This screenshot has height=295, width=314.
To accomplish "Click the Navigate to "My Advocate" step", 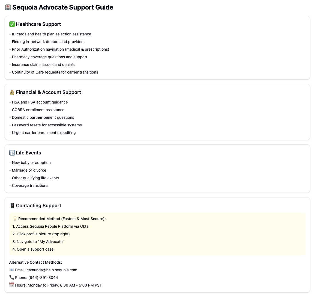I will (x=38, y=242).
